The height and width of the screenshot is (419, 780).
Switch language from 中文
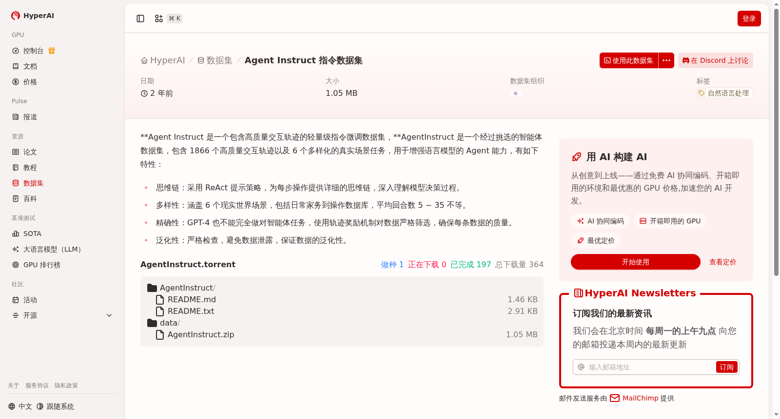pos(20,406)
